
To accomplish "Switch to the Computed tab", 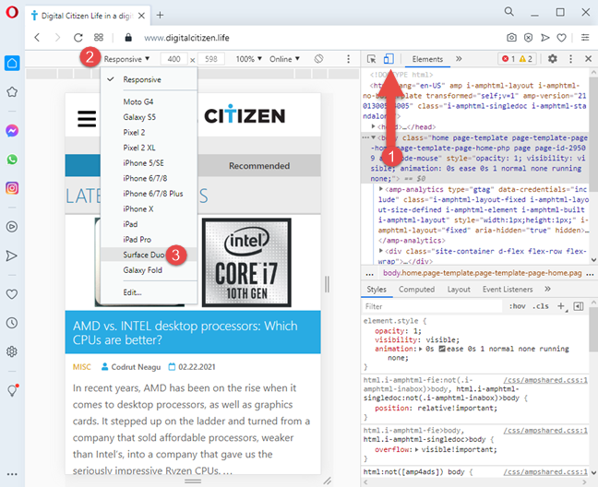I will click(416, 290).
